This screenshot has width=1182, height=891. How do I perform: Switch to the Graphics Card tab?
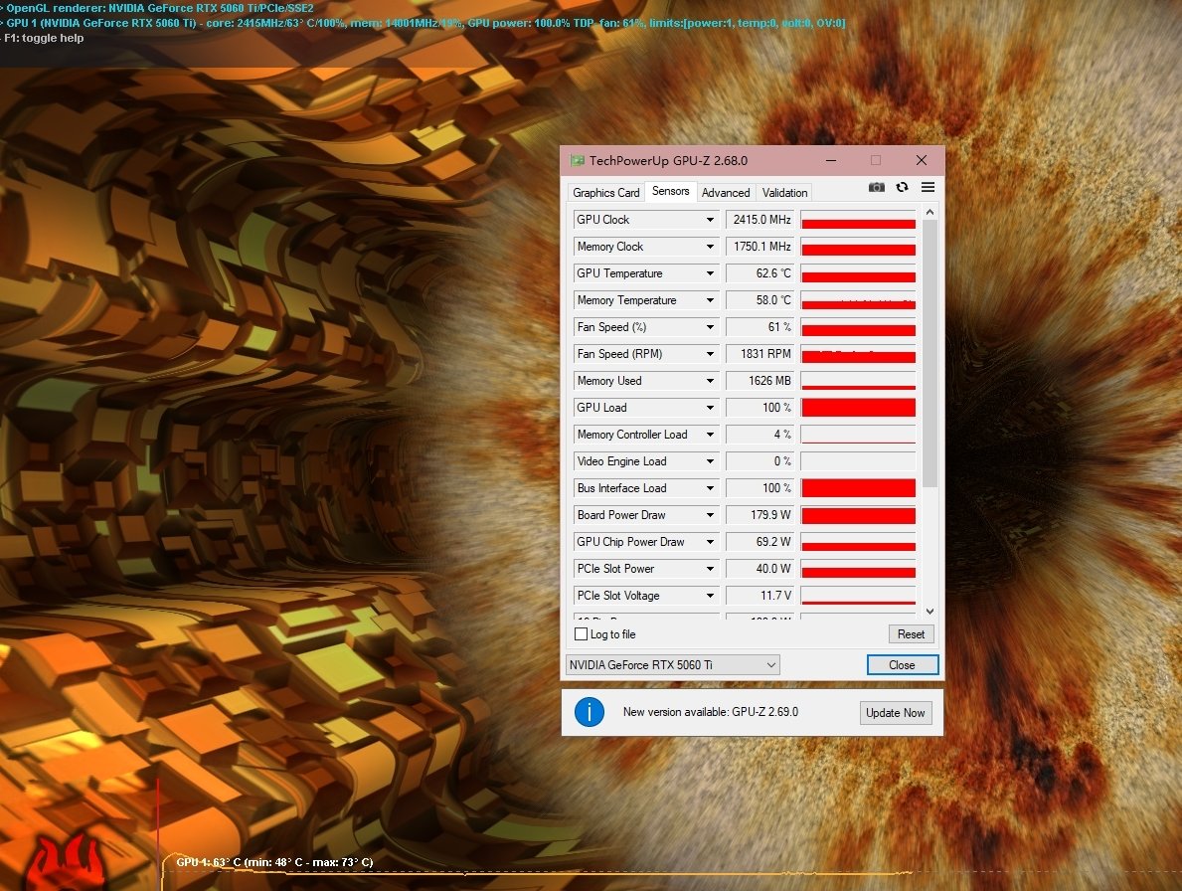tap(606, 192)
